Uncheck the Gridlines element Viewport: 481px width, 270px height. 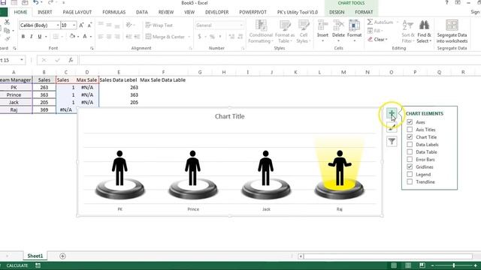point(410,166)
